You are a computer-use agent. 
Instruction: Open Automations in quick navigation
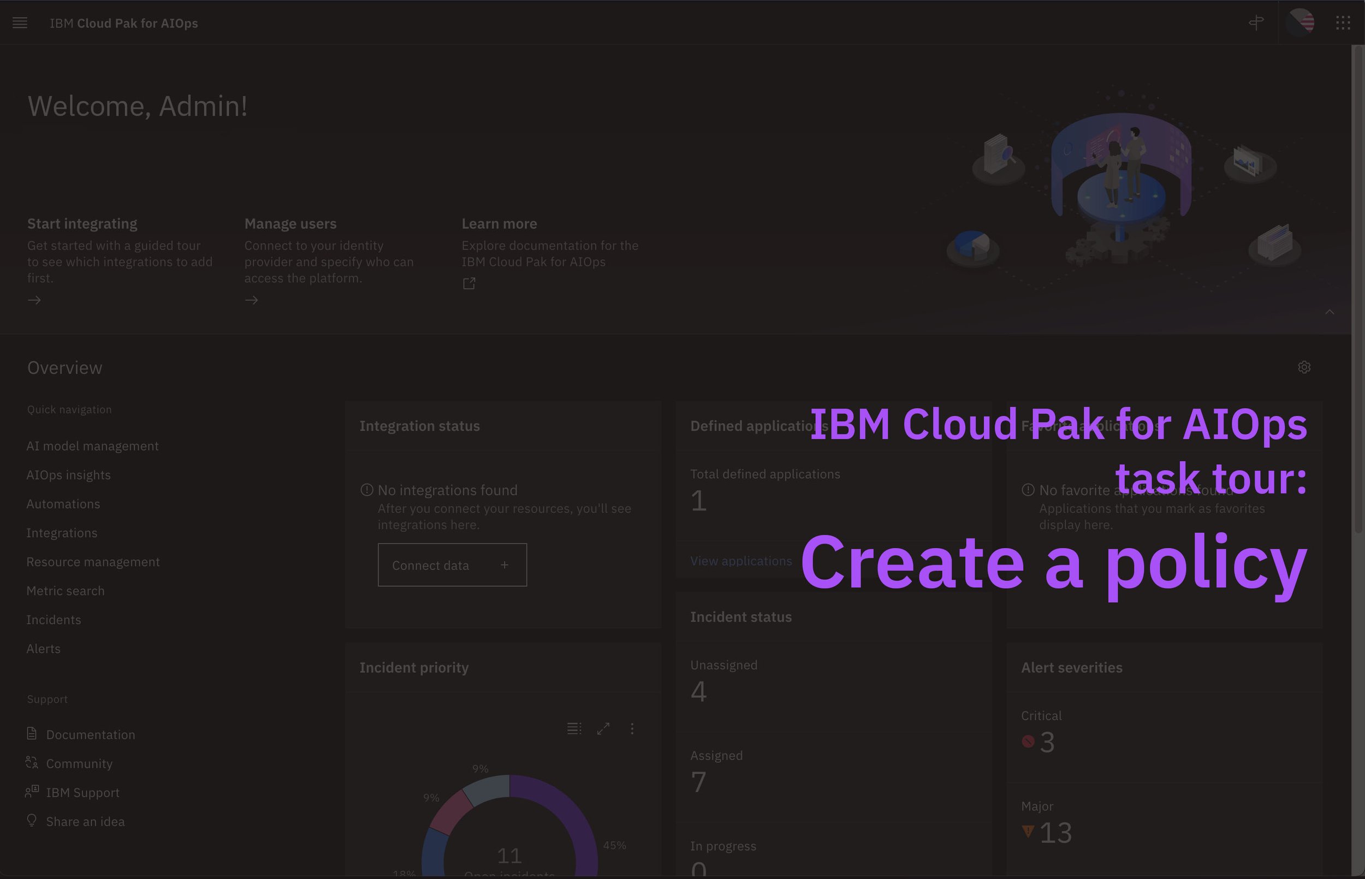(63, 504)
